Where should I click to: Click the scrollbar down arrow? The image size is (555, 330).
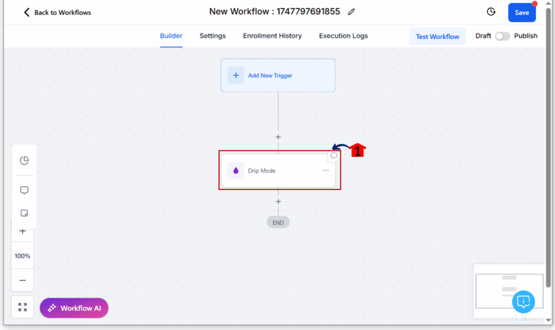[548, 320]
